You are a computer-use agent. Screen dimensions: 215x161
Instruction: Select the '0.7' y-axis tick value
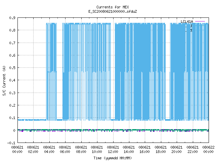[12, 43]
